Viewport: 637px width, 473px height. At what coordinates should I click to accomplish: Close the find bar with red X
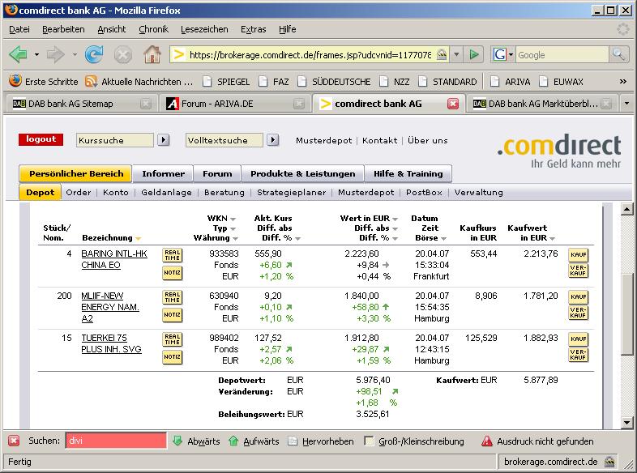[14, 441]
